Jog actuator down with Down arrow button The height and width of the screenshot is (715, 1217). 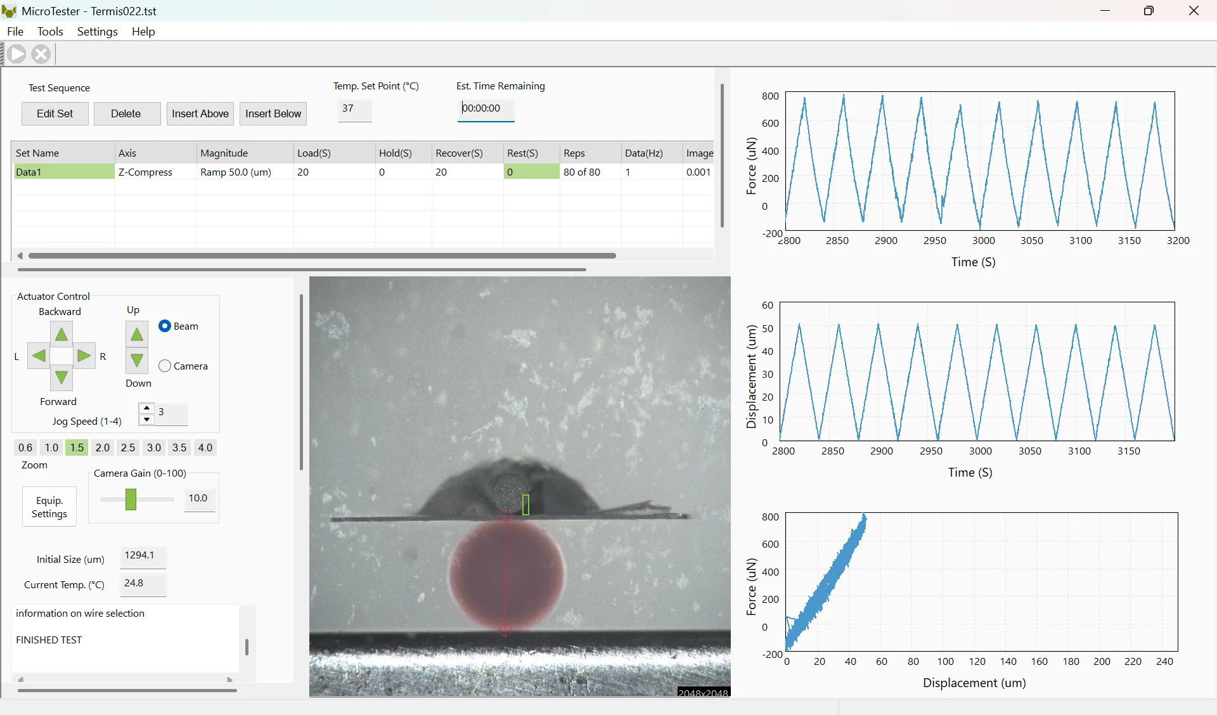(x=137, y=360)
